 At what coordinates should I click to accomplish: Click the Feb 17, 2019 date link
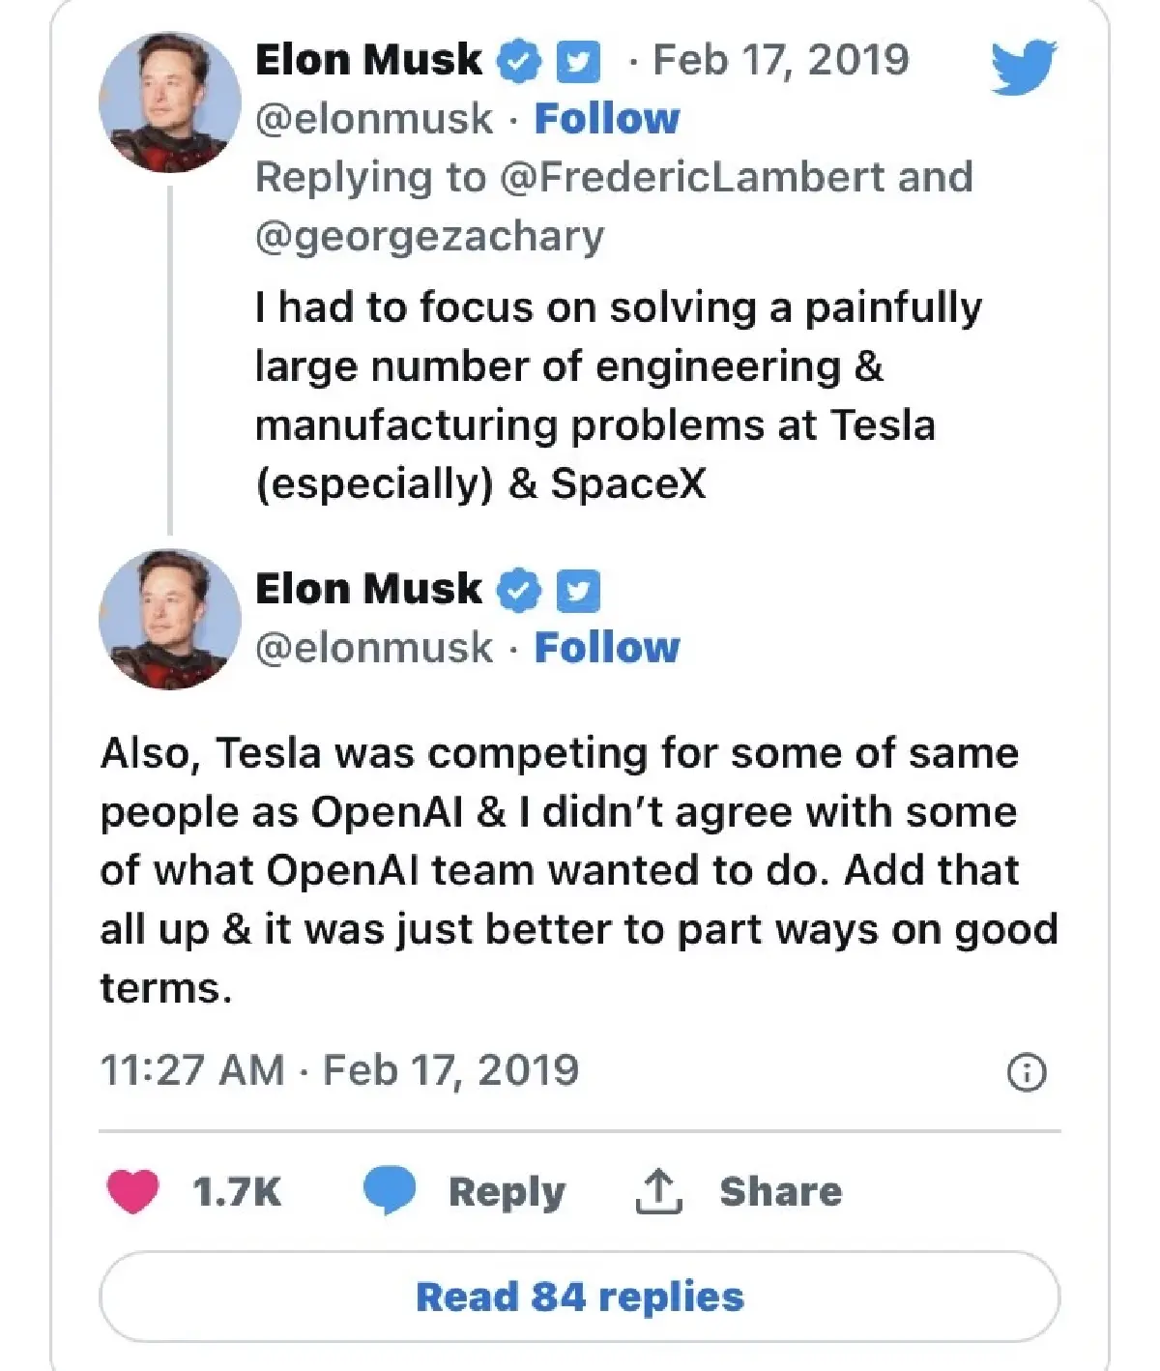pos(780,59)
